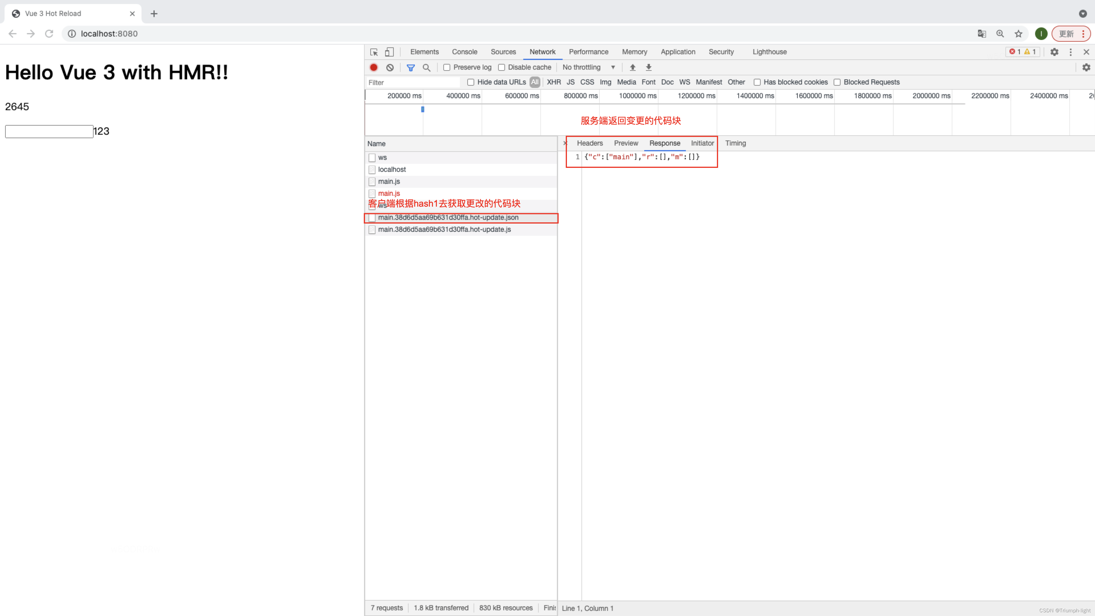1095x616 pixels.
Task: Filter requests by Img
Action: tap(605, 82)
